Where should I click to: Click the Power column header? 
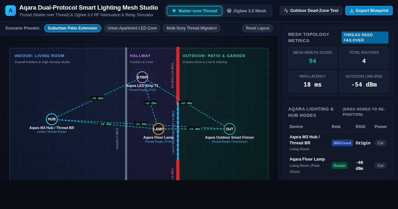(x=381, y=127)
